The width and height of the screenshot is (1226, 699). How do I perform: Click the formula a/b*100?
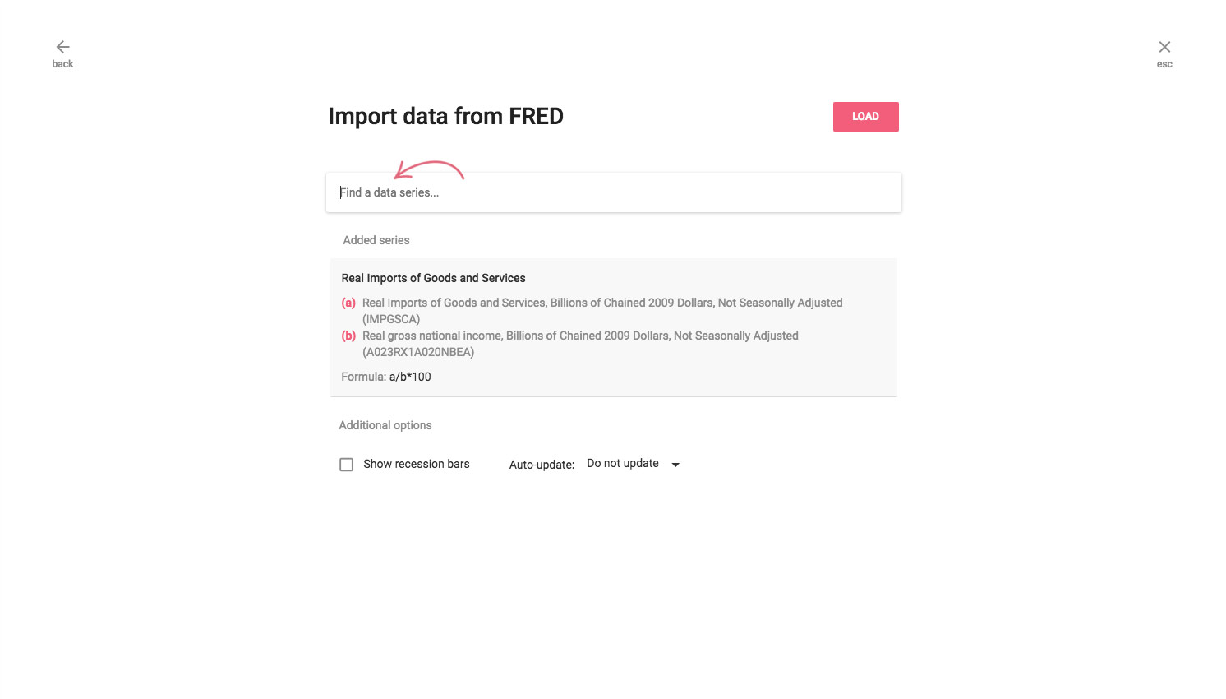pos(410,377)
